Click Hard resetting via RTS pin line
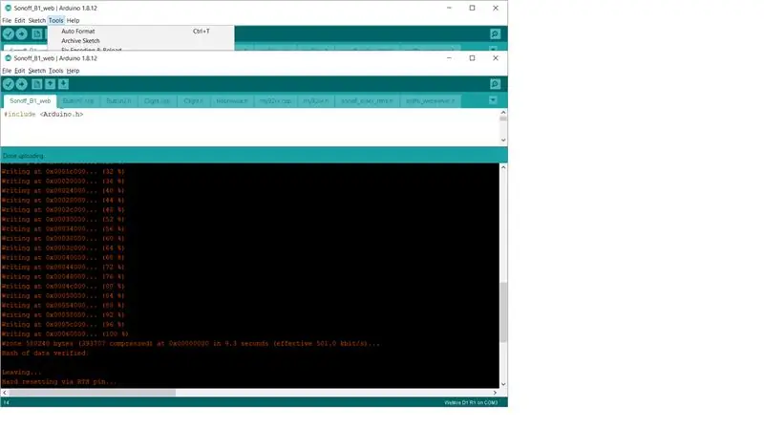 coord(59,381)
